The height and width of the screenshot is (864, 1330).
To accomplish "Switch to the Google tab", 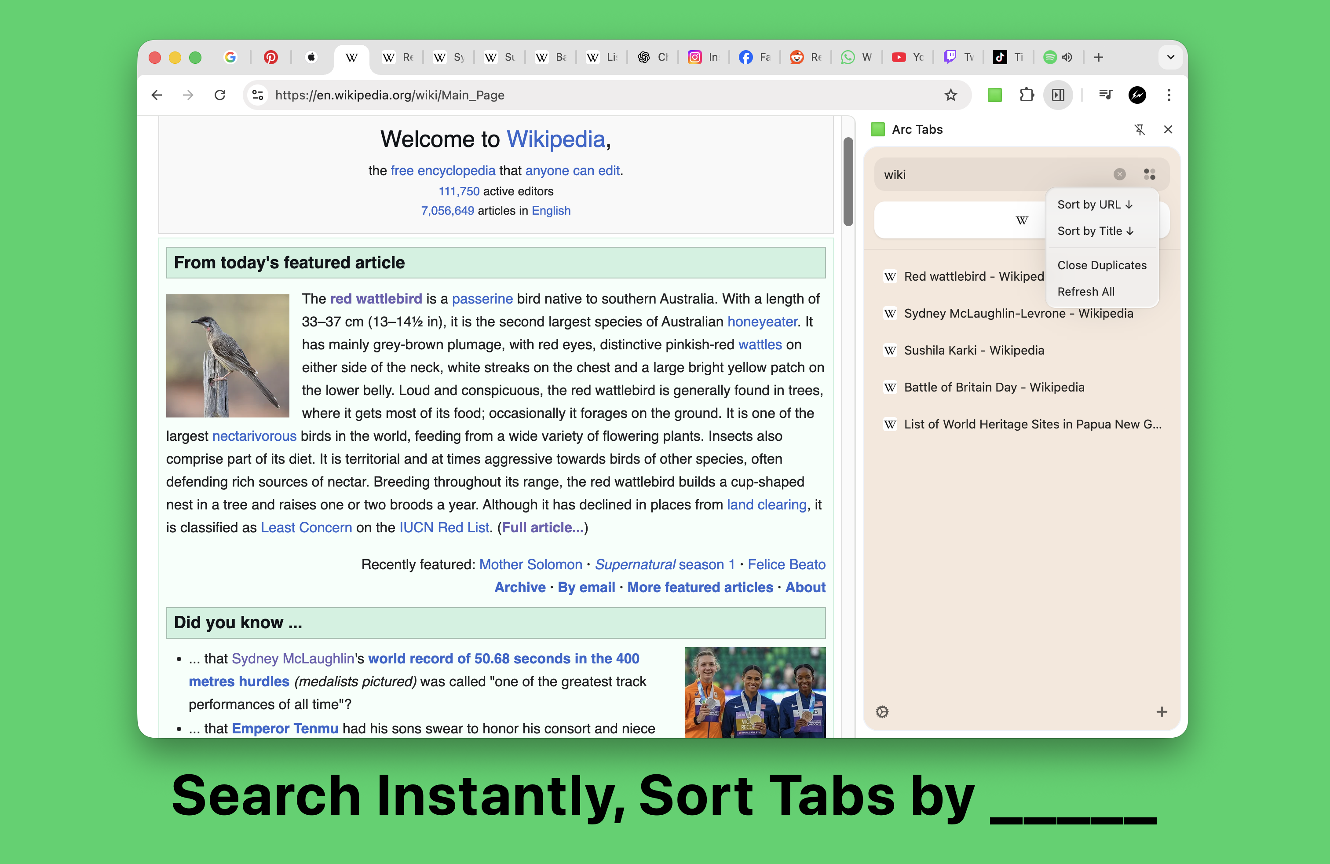I will tap(230, 57).
